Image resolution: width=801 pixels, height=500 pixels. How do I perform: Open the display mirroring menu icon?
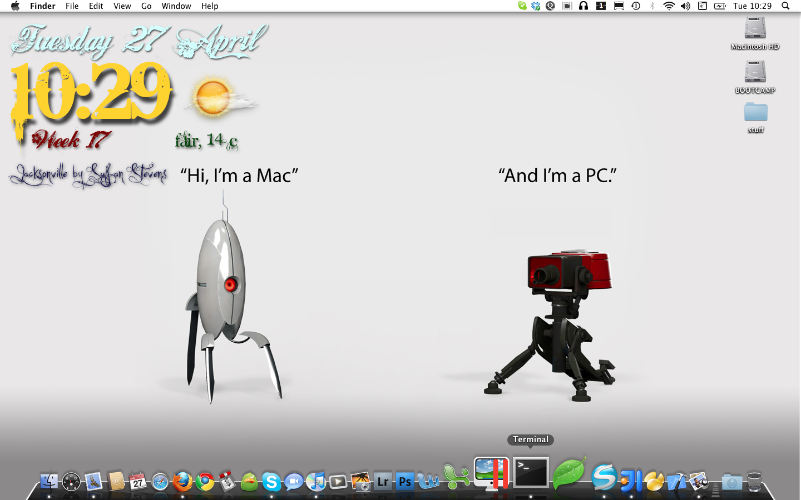tap(619, 6)
